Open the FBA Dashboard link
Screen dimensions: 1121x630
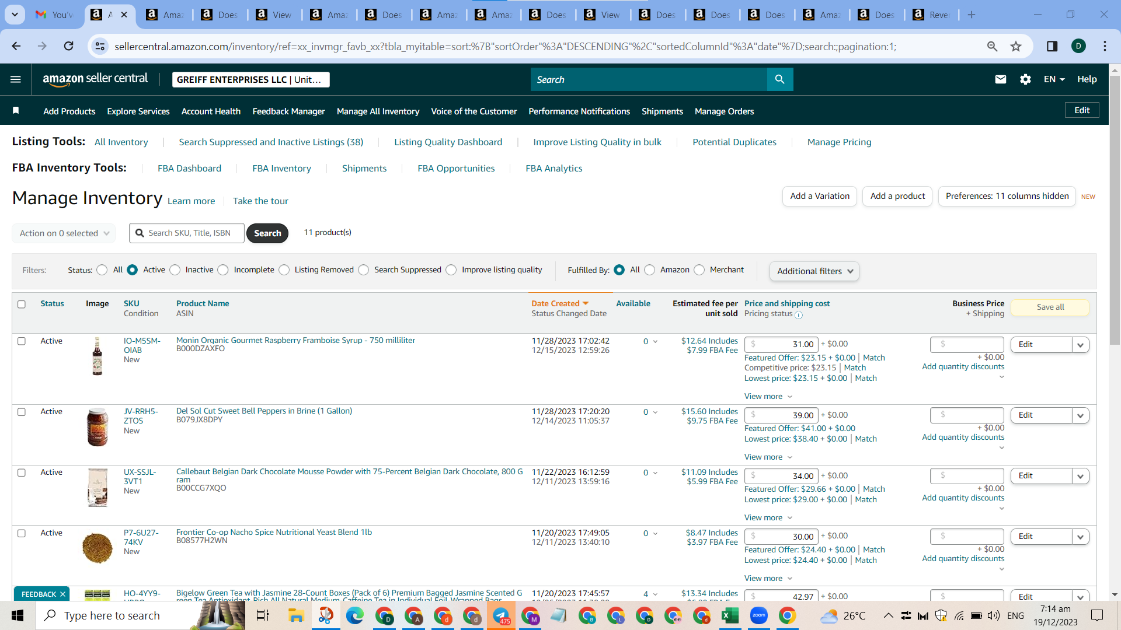coord(189,169)
